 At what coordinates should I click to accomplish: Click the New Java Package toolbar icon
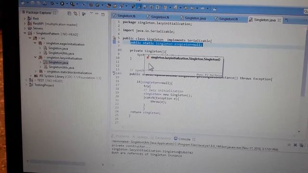pos(91,5)
